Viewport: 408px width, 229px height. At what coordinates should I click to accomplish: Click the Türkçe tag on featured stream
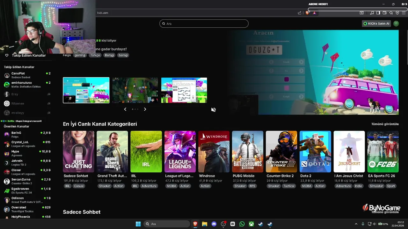pyautogui.click(x=95, y=55)
